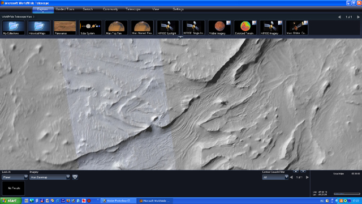
Task: Open the My Collections folder thumbnail
Action: pyautogui.click(x=14, y=28)
